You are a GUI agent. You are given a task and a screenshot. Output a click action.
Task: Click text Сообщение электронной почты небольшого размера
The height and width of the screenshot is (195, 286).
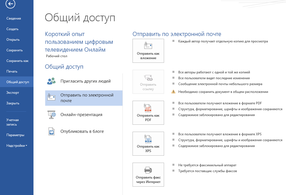point(220,84)
